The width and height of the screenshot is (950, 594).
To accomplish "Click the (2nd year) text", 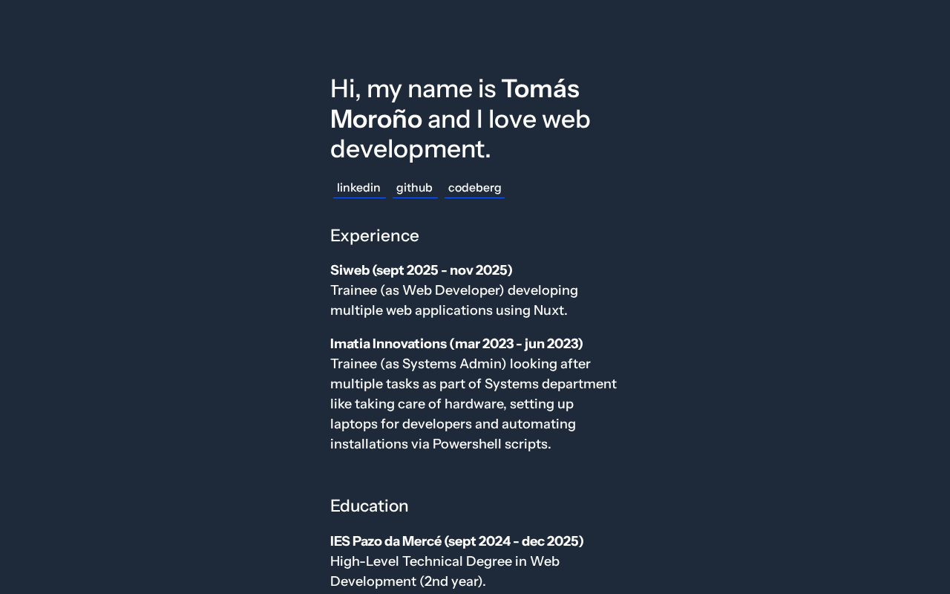I will (x=452, y=581).
